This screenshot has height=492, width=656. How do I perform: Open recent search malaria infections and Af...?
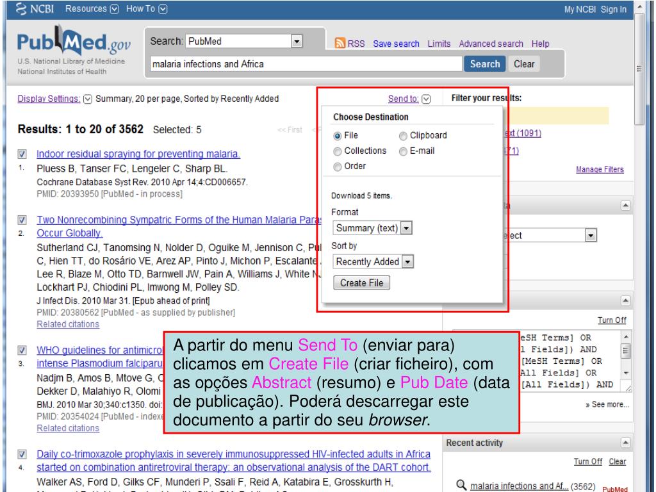click(x=519, y=486)
